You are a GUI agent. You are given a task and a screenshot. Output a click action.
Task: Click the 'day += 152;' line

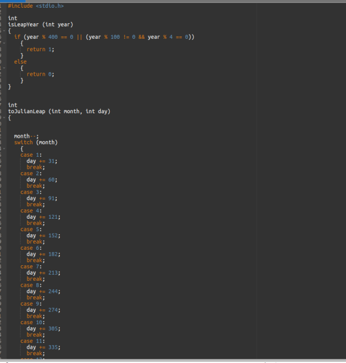click(44, 235)
